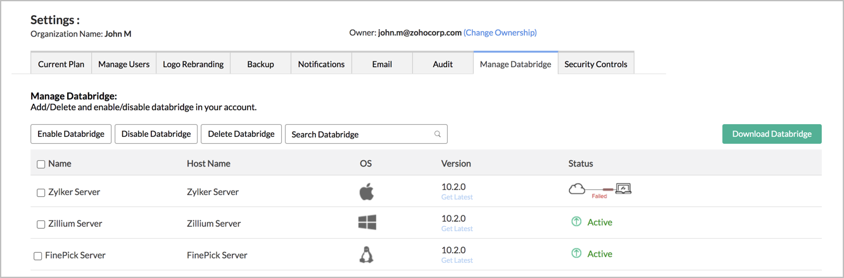This screenshot has width=844, height=278.
Task: Click the green Active arrow icon for FinePick Server
Action: [x=576, y=254]
